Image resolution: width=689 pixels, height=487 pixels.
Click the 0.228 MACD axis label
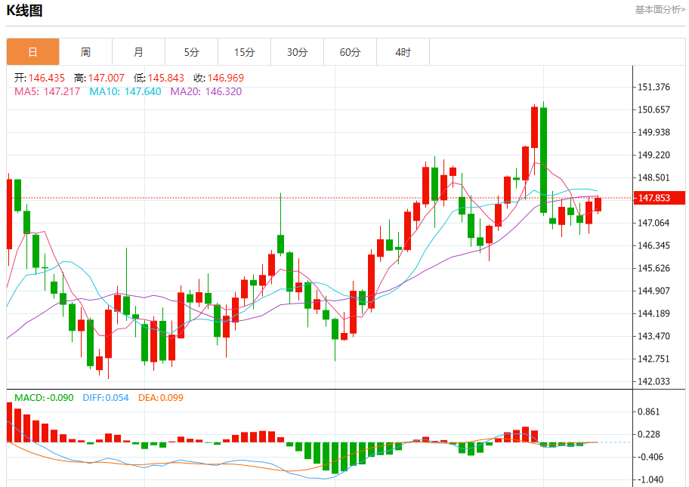649,435
